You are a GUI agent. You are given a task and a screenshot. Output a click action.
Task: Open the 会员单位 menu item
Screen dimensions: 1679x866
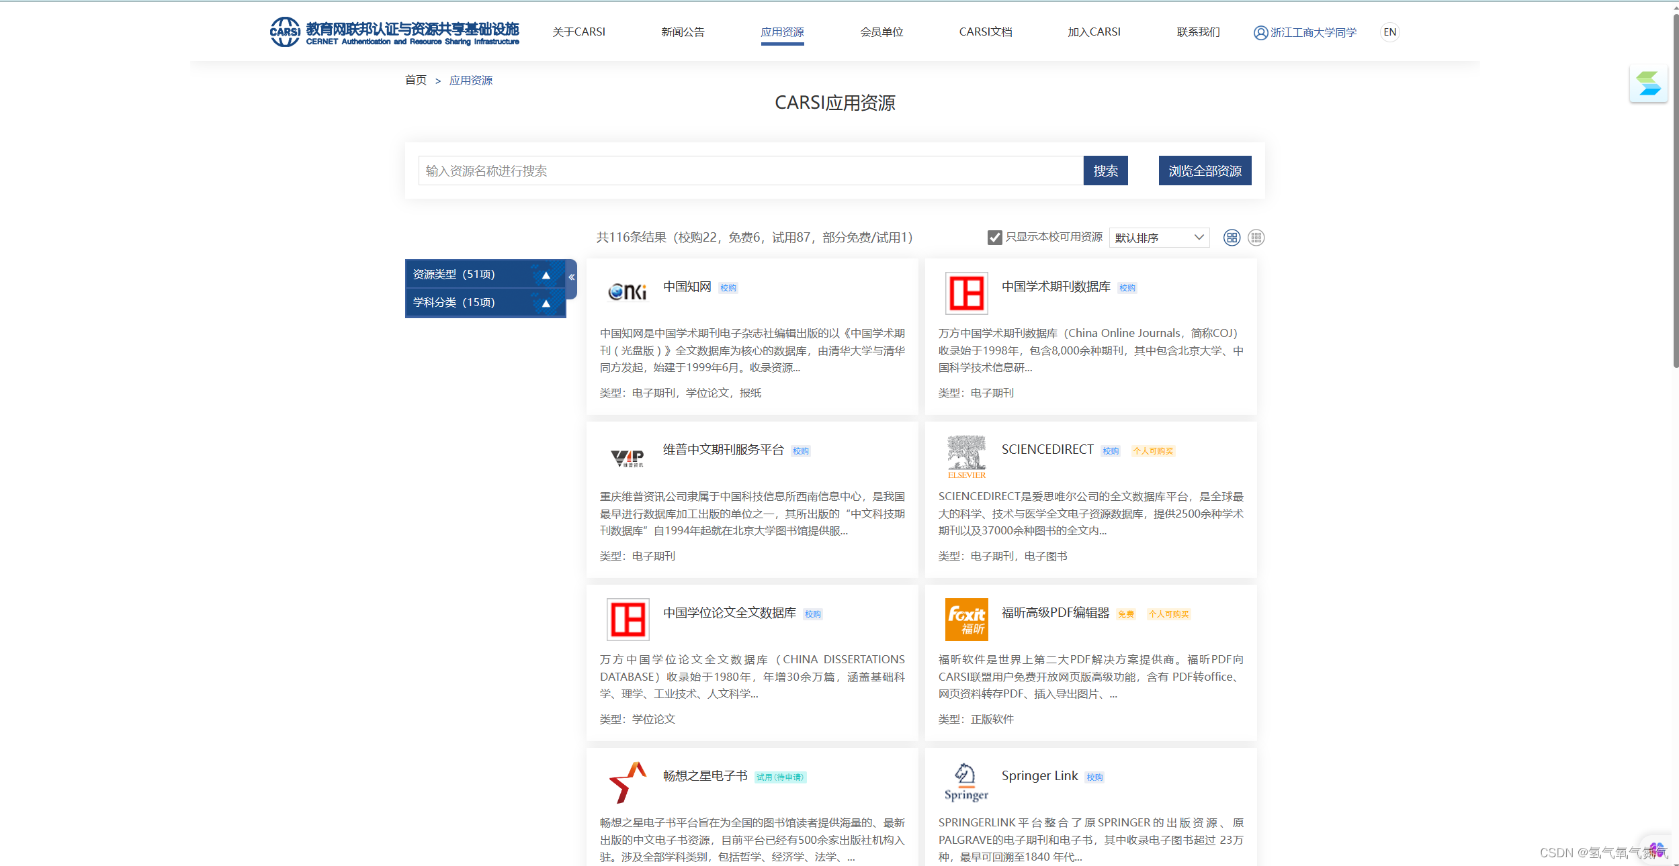pyautogui.click(x=881, y=32)
